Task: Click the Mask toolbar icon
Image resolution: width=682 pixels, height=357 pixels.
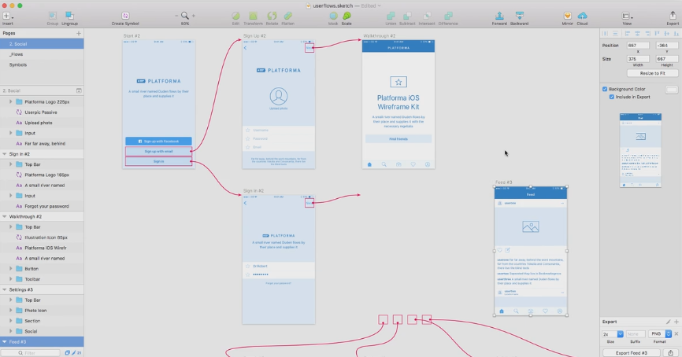Action: (x=333, y=16)
